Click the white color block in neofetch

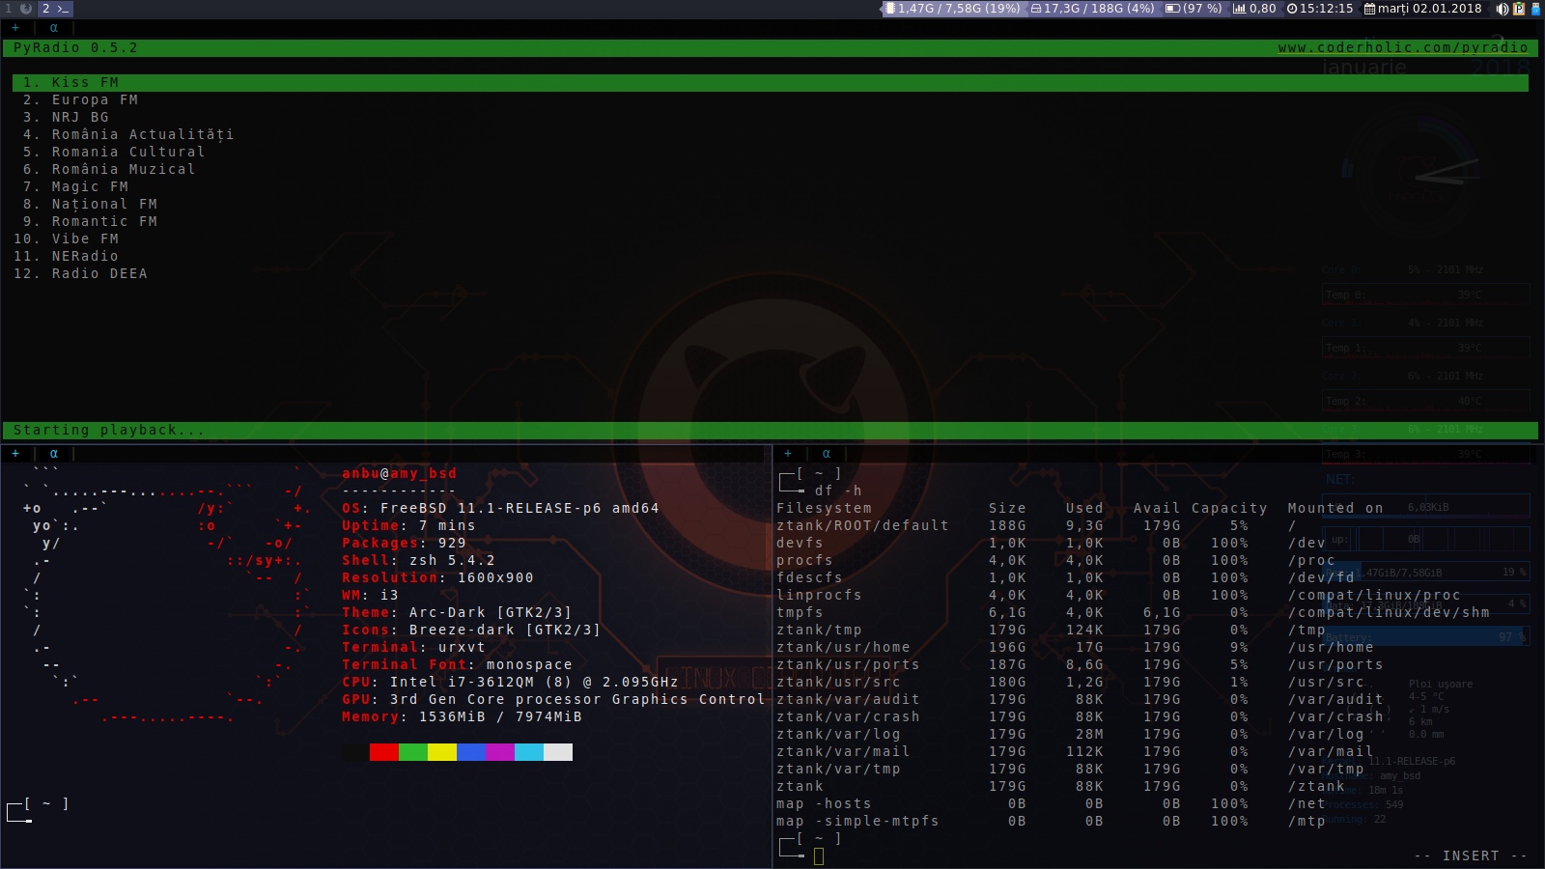pos(558,752)
